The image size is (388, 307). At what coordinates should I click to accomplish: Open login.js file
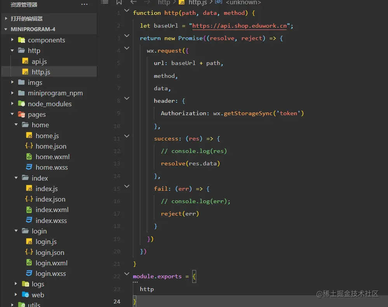[46, 242]
